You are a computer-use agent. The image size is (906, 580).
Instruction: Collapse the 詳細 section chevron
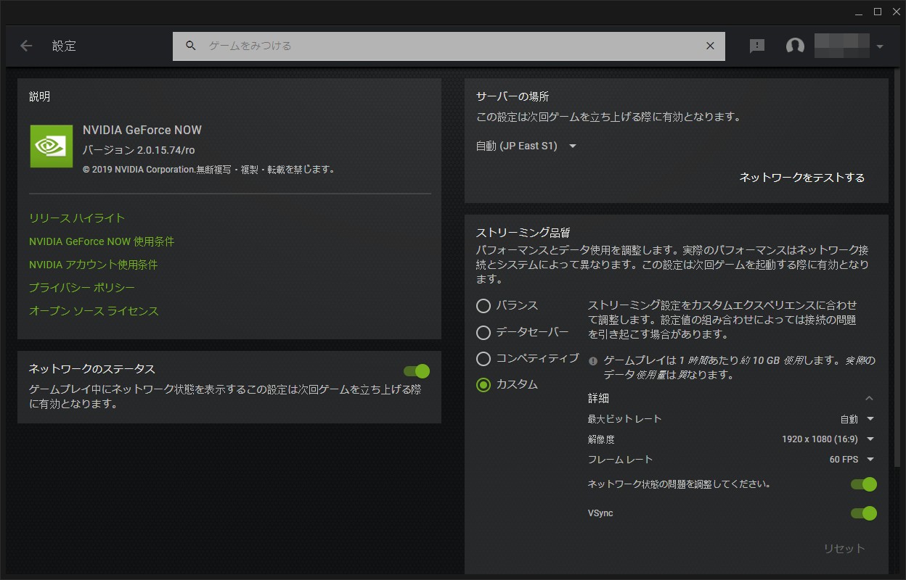pyautogui.click(x=869, y=398)
